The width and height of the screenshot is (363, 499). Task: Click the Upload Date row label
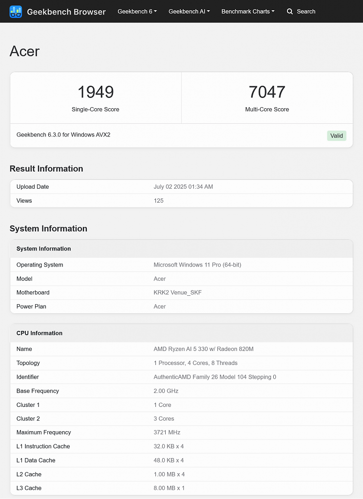click(33, 187)
